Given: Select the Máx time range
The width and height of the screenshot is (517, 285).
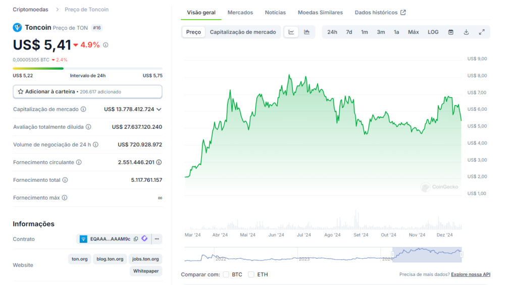Looking at the screenshot, I should 413,32.
